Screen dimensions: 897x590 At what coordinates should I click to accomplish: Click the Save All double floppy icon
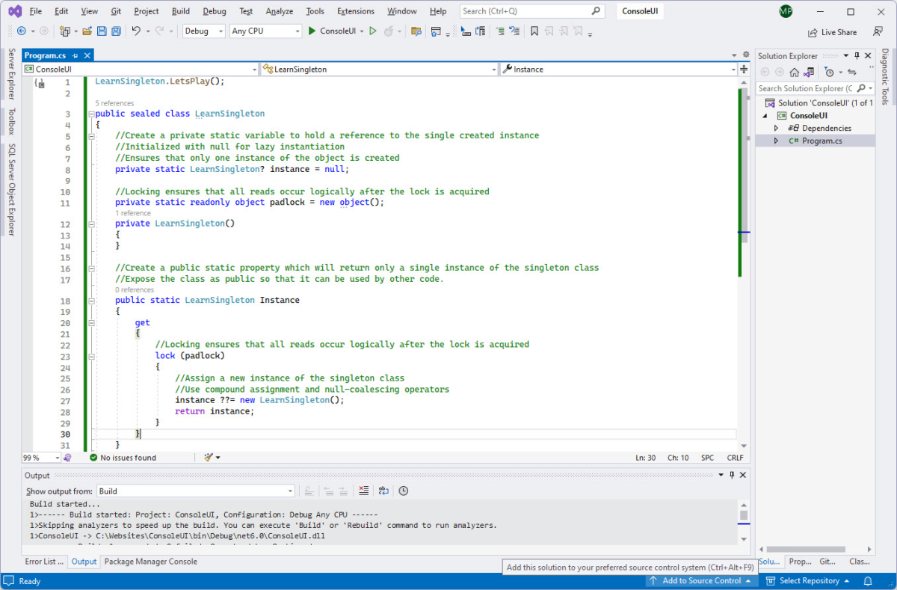(116, 31)
